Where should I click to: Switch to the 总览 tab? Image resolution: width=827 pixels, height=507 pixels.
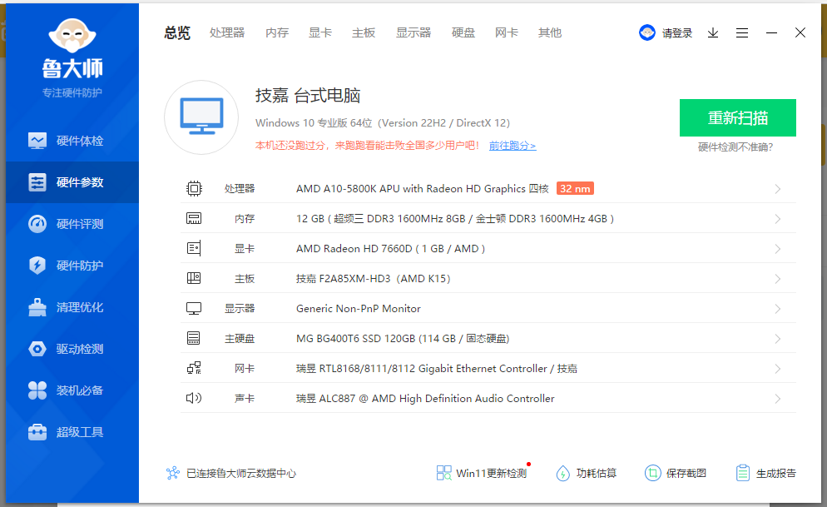pyautogui.click(x=177, y=32)
